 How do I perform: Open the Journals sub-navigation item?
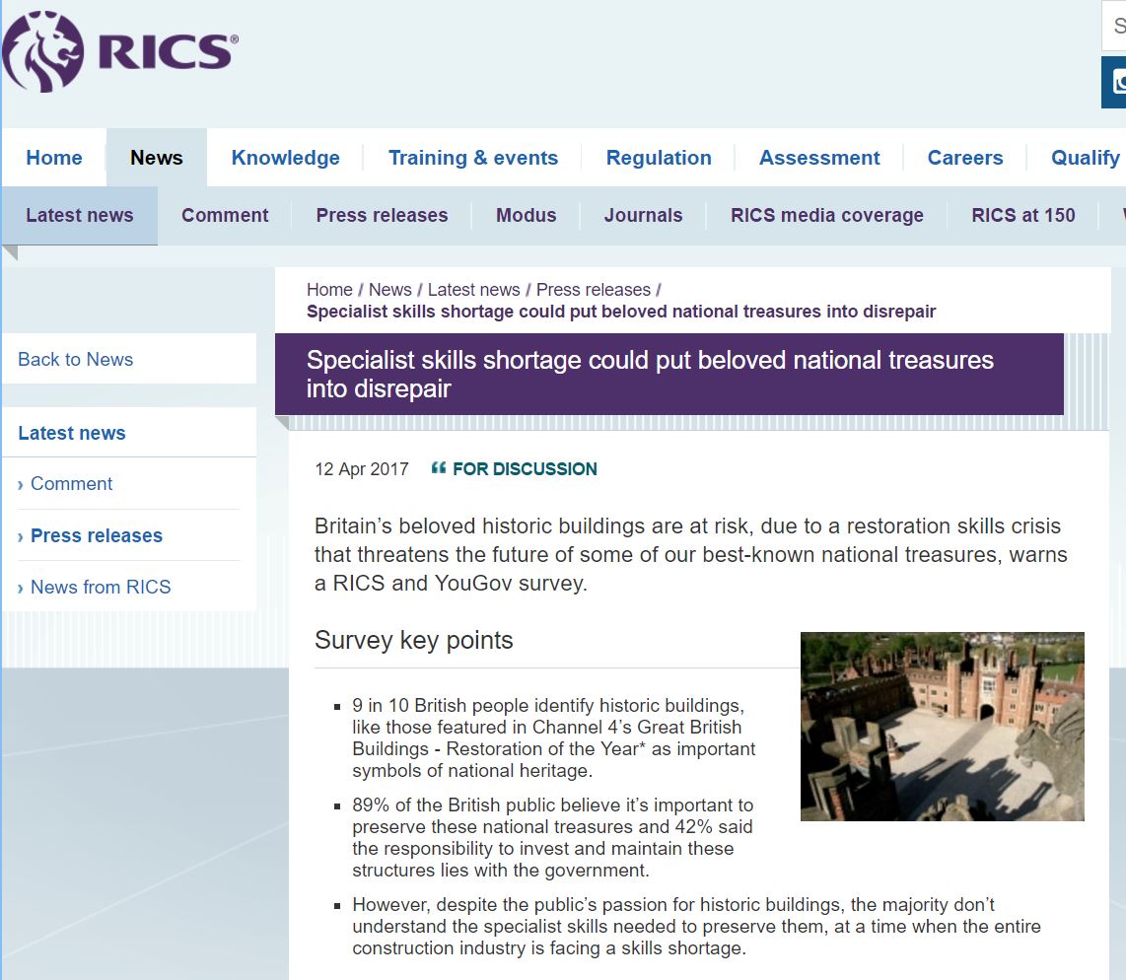point(643,215)
